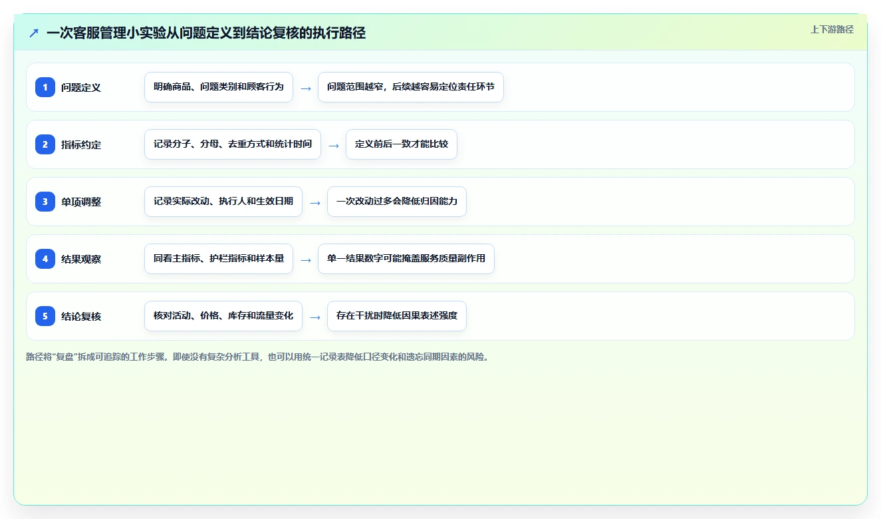Click the 单一结果数字可能掩盖服务质量副作用 box
881x519 pixels.
coord(406,259)
